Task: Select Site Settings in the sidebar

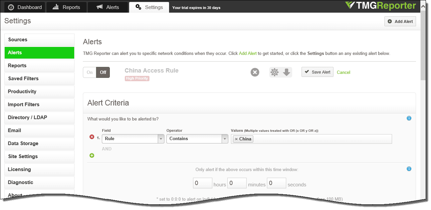Action: tap(39, 156)
